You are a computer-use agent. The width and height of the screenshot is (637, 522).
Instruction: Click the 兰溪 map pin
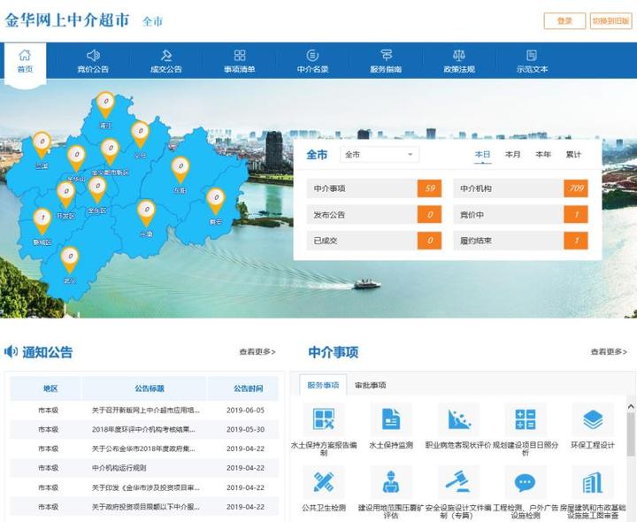(42, 144)
